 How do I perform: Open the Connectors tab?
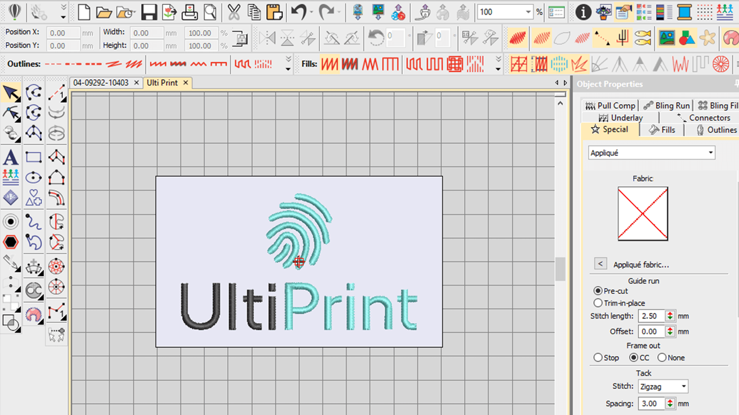(x=704, y=118)
